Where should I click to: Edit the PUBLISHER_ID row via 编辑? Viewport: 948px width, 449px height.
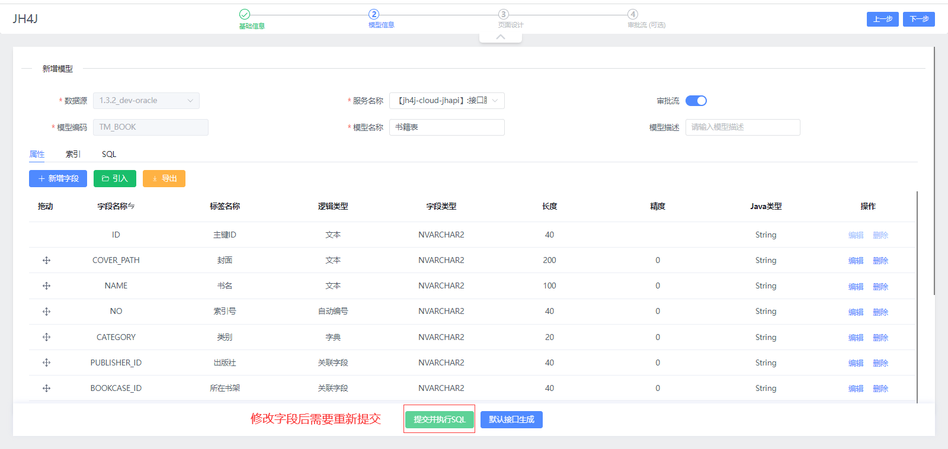click(x=856, y=363)
